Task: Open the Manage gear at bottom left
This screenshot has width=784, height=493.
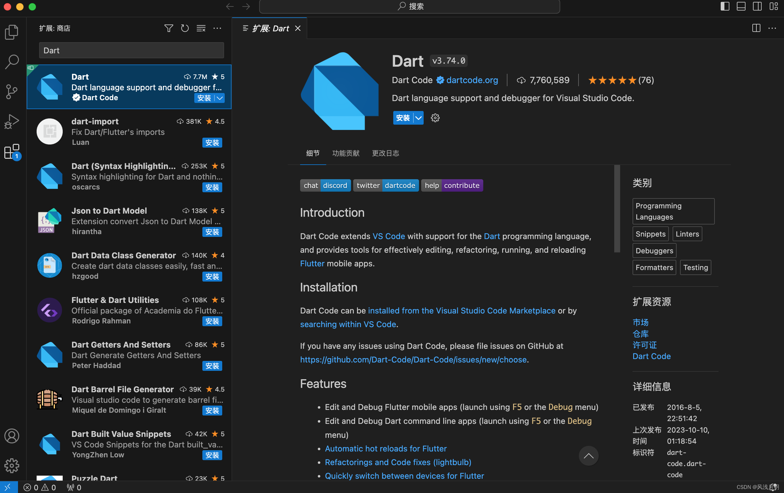Action: pyautogui.click(x=12, y=466)
